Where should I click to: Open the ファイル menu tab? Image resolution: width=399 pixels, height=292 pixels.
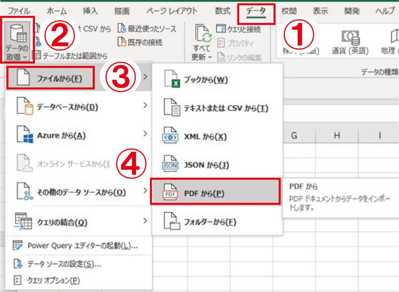19,11
